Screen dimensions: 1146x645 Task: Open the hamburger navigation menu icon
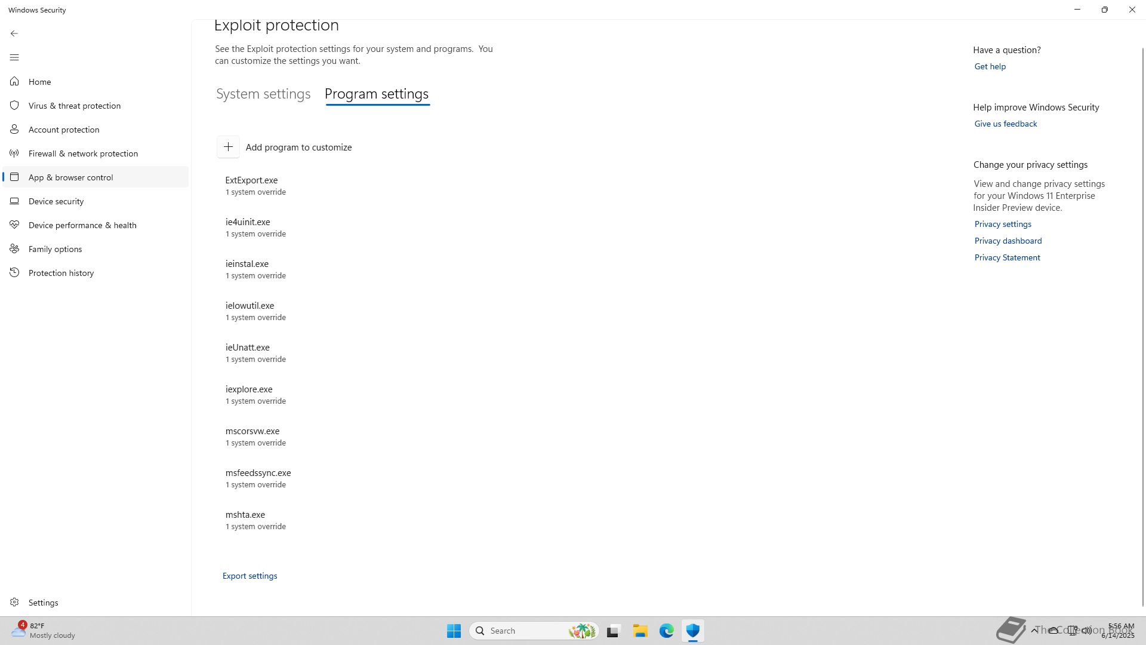(x=14, y=57)
